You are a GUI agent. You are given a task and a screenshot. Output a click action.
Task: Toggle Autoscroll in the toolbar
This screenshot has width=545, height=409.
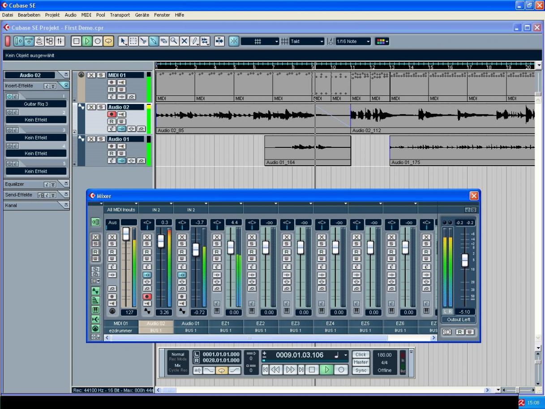219,41
